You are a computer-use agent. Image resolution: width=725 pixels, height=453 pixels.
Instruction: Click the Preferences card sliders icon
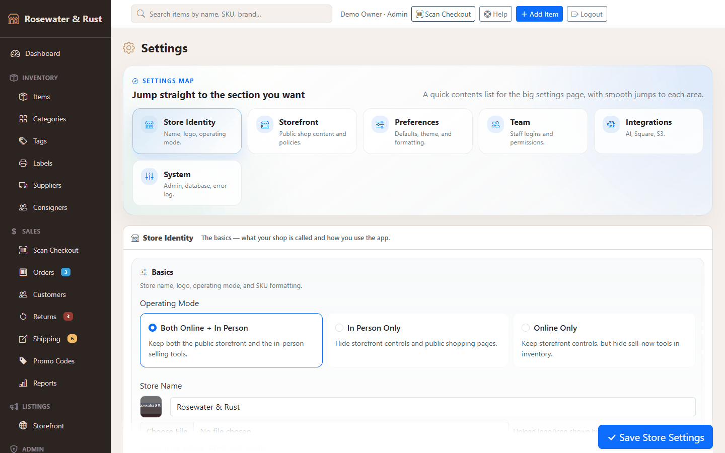coord(380,125)
